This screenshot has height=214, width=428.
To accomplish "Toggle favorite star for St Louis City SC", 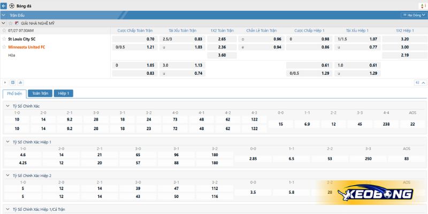I will (x=4, y=39).
